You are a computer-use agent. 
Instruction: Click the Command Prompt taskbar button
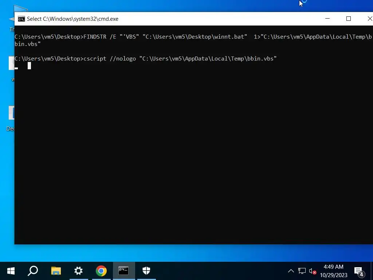(x=124, y=271)
